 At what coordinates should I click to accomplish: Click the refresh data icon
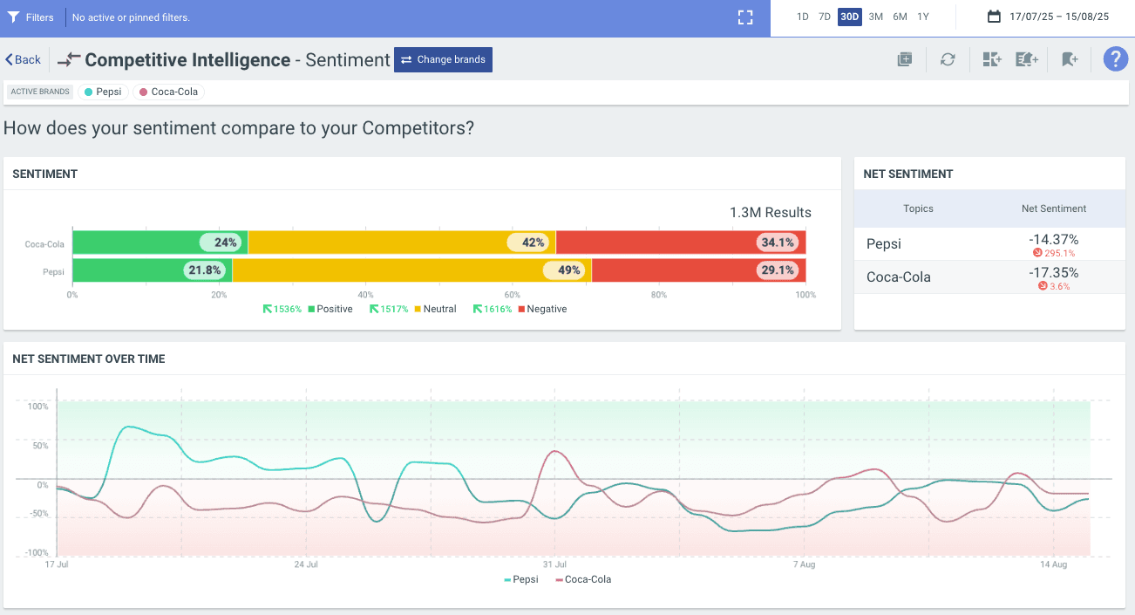[x=948, y=59]
